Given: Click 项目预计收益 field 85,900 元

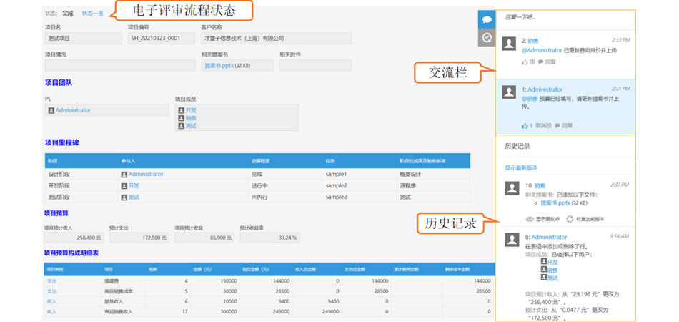Looking at the screenshot, I should point(204,238).
